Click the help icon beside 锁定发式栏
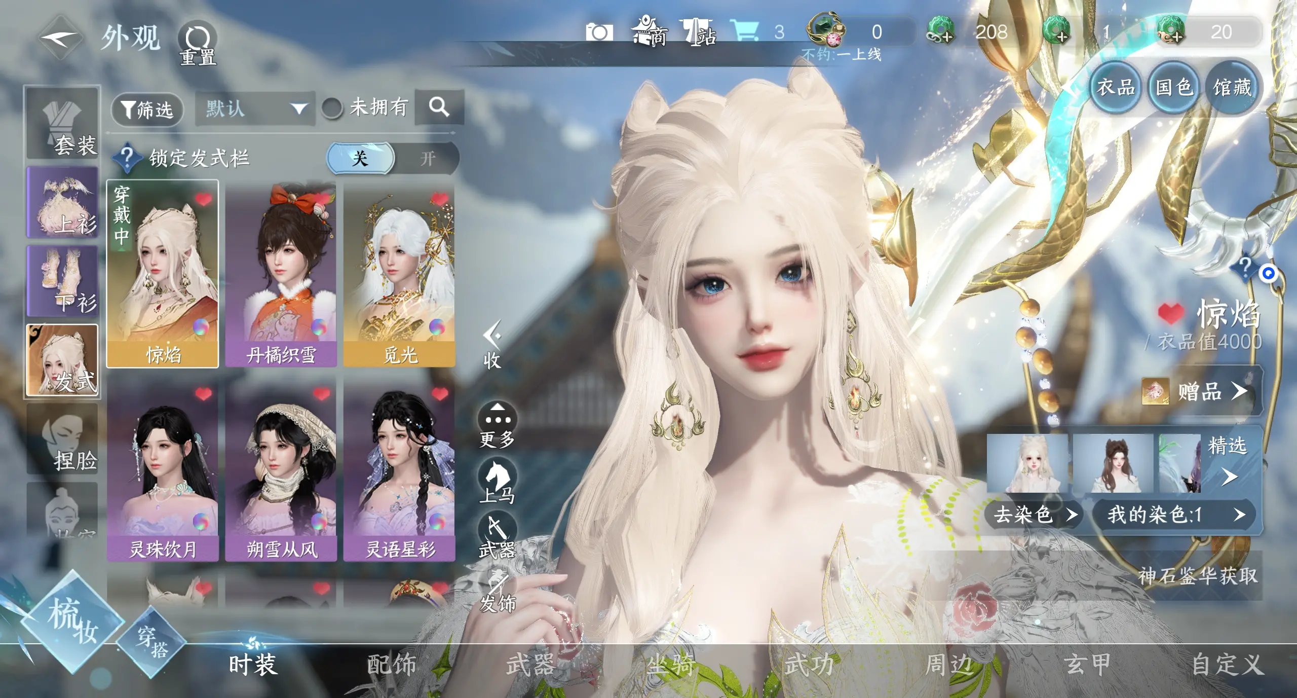 pyautogui.click(x=127, y=158)
